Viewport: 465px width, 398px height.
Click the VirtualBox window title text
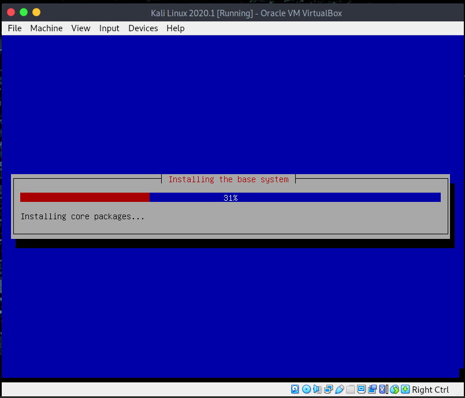(x=246, y=13)
